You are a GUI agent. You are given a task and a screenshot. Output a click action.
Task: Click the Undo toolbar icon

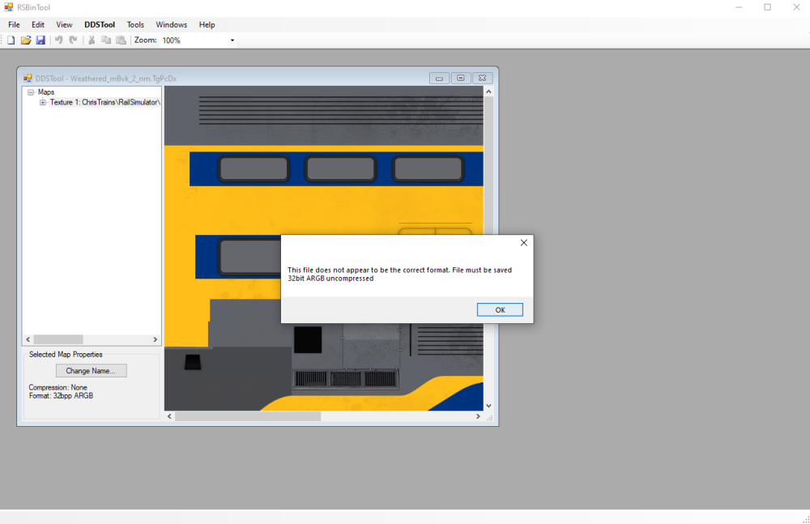pyautogui.click(x=59, y=40)
